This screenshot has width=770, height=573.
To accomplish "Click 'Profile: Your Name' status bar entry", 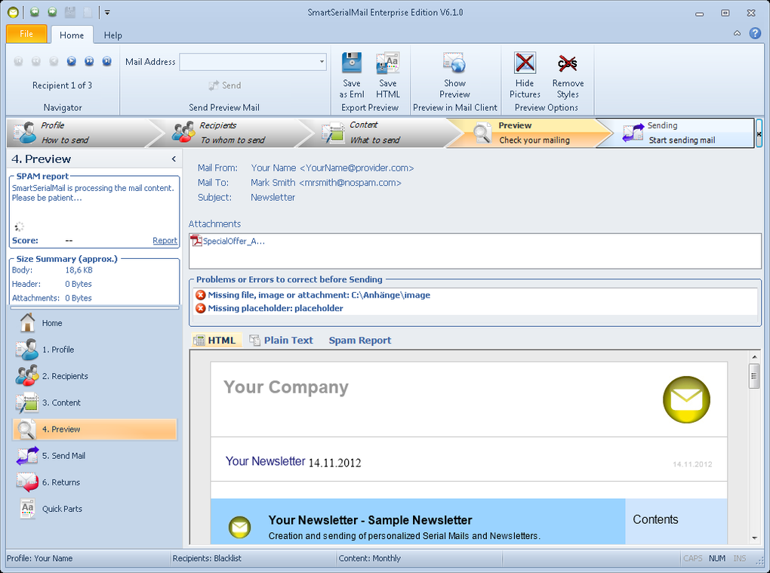I will click(40, 558).
